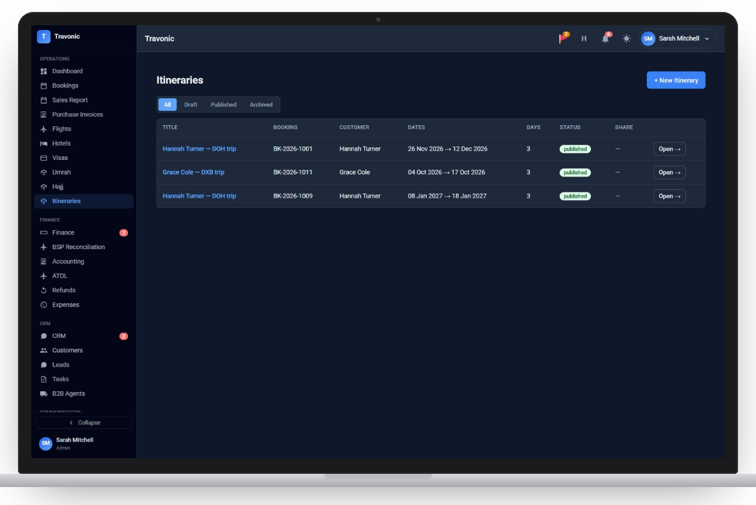Open itinerary for booking BK-2026-1001
The height and width of the screenshot is (505, 756).
pyautogui.click(x=670, y=149)
